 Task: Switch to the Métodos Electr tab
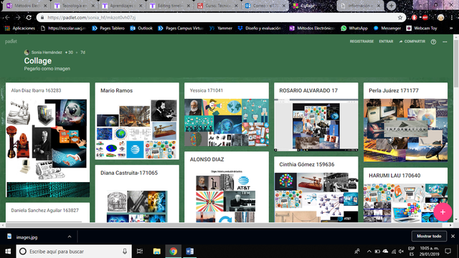27,6
